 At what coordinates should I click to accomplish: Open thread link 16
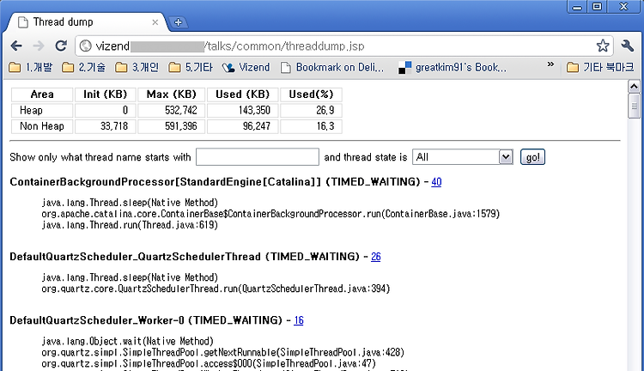(299, 320)
